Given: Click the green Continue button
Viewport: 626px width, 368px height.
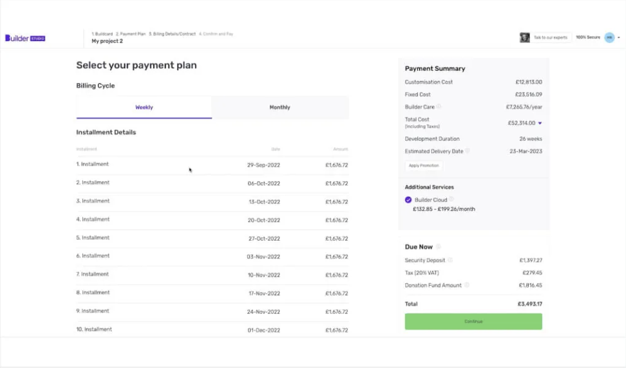Looking at the screenshot, I should [x=473, y=321].
